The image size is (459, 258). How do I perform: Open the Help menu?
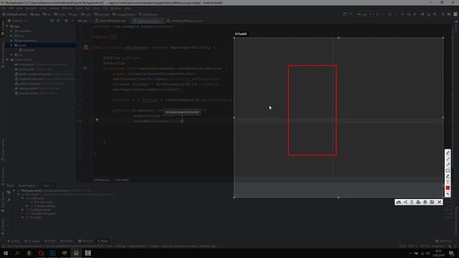tap(127, 8)
